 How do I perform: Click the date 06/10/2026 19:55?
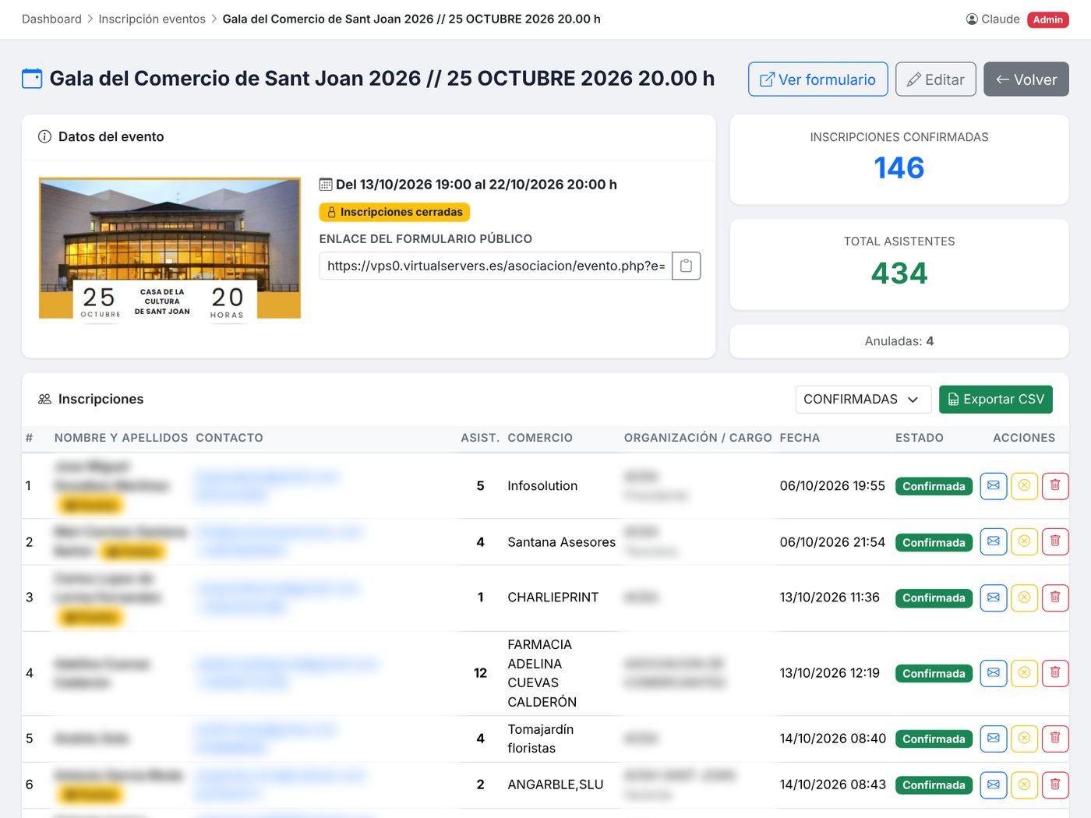click(832, 485)
